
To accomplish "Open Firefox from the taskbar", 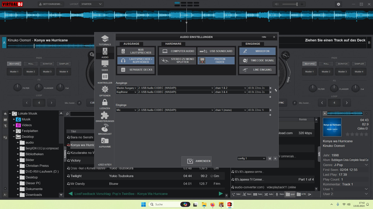I will tap(212, 204).
